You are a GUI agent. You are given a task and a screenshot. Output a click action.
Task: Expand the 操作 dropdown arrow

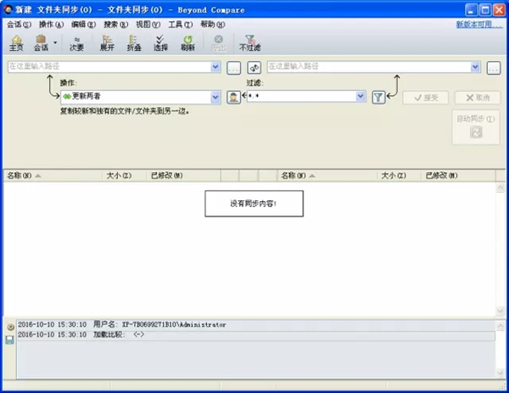215,97
